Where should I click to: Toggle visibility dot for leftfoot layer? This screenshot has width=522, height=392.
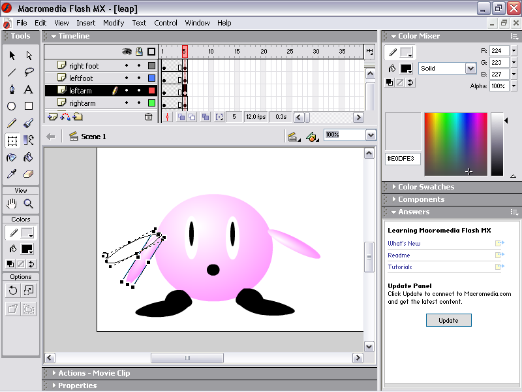click(x=127, y=78)
